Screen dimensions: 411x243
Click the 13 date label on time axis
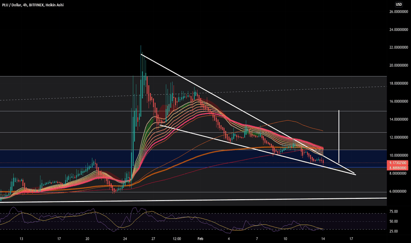coord(21,239)
